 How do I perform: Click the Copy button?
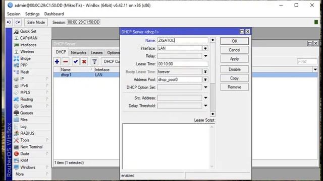point(234,78)
